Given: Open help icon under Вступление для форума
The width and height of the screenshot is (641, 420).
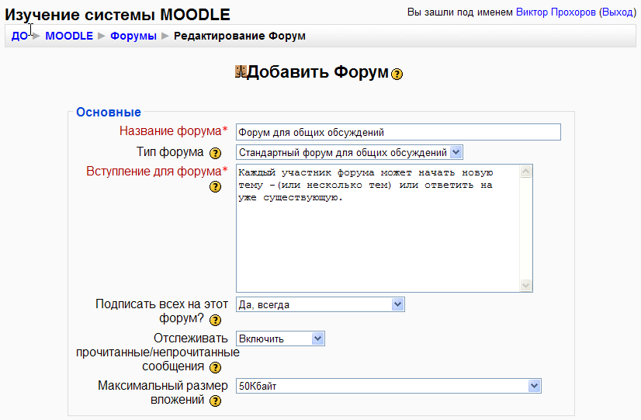Looking at the screenshot, I should tap(215, 187).
